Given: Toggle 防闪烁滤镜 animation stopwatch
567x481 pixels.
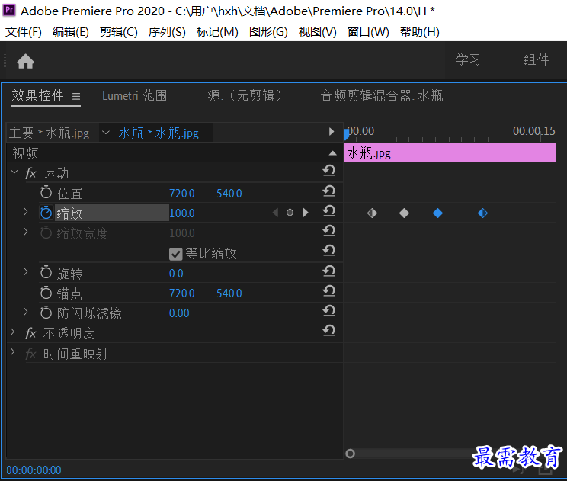Looking at the screenshot, I should [46, 313].
